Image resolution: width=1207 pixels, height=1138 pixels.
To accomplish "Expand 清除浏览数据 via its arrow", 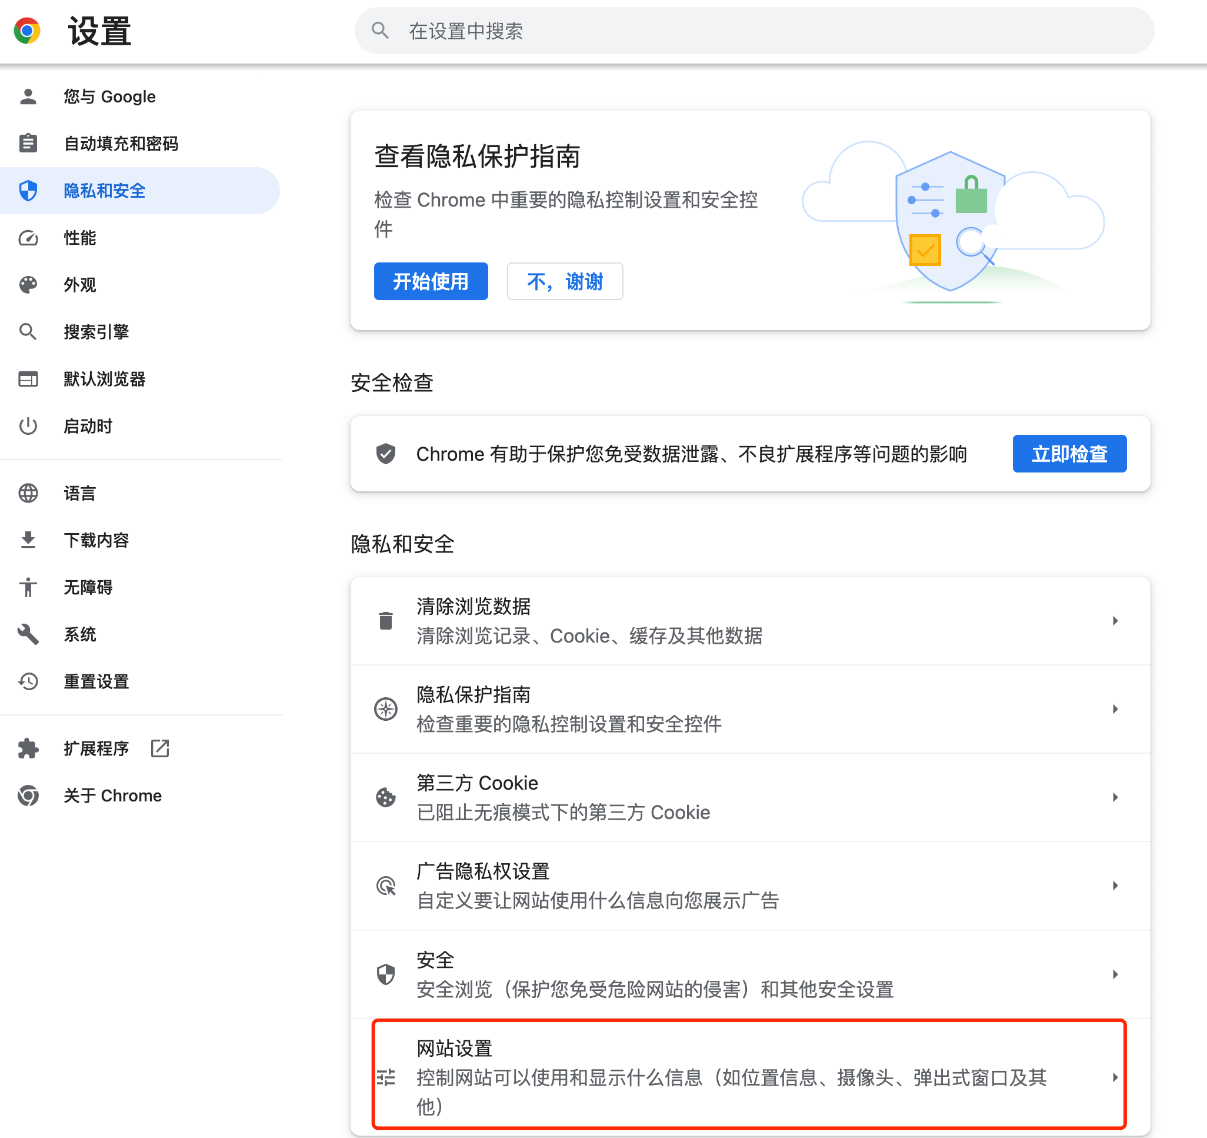I will [x=1115, y=621].
